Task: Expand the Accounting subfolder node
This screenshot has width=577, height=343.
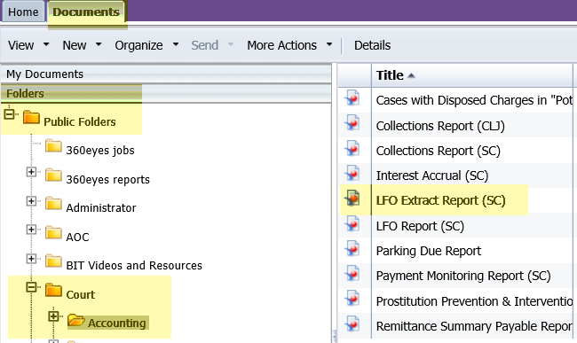Action: pyautogui.click(x=54, y=316)
